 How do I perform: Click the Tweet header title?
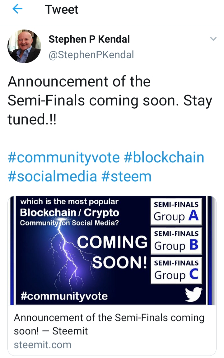click(62, 10)
